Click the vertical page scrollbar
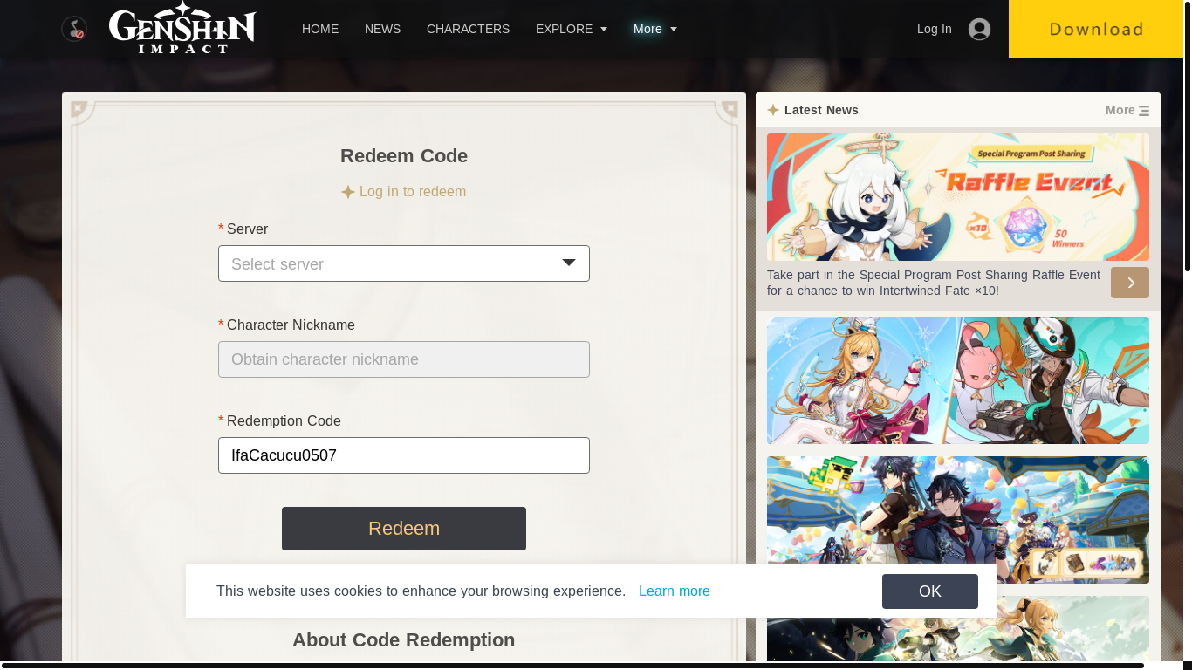Image resolution: width=1192 pixels, height=670 pixels. click(1188, 135)
